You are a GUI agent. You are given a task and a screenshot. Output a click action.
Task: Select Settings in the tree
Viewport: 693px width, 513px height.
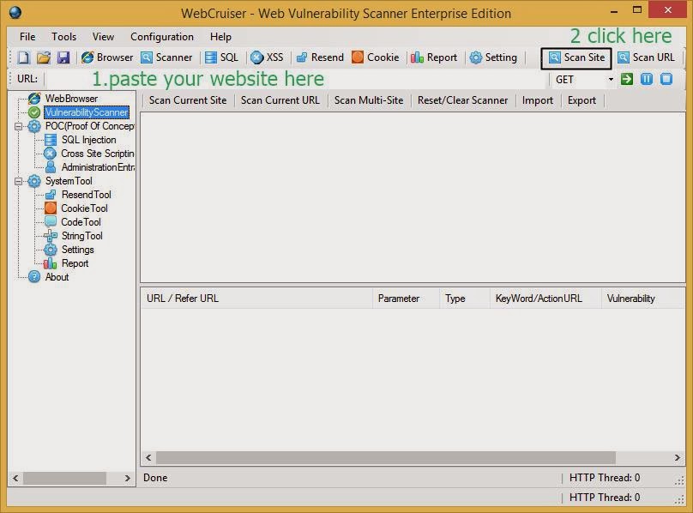point(78,250)
